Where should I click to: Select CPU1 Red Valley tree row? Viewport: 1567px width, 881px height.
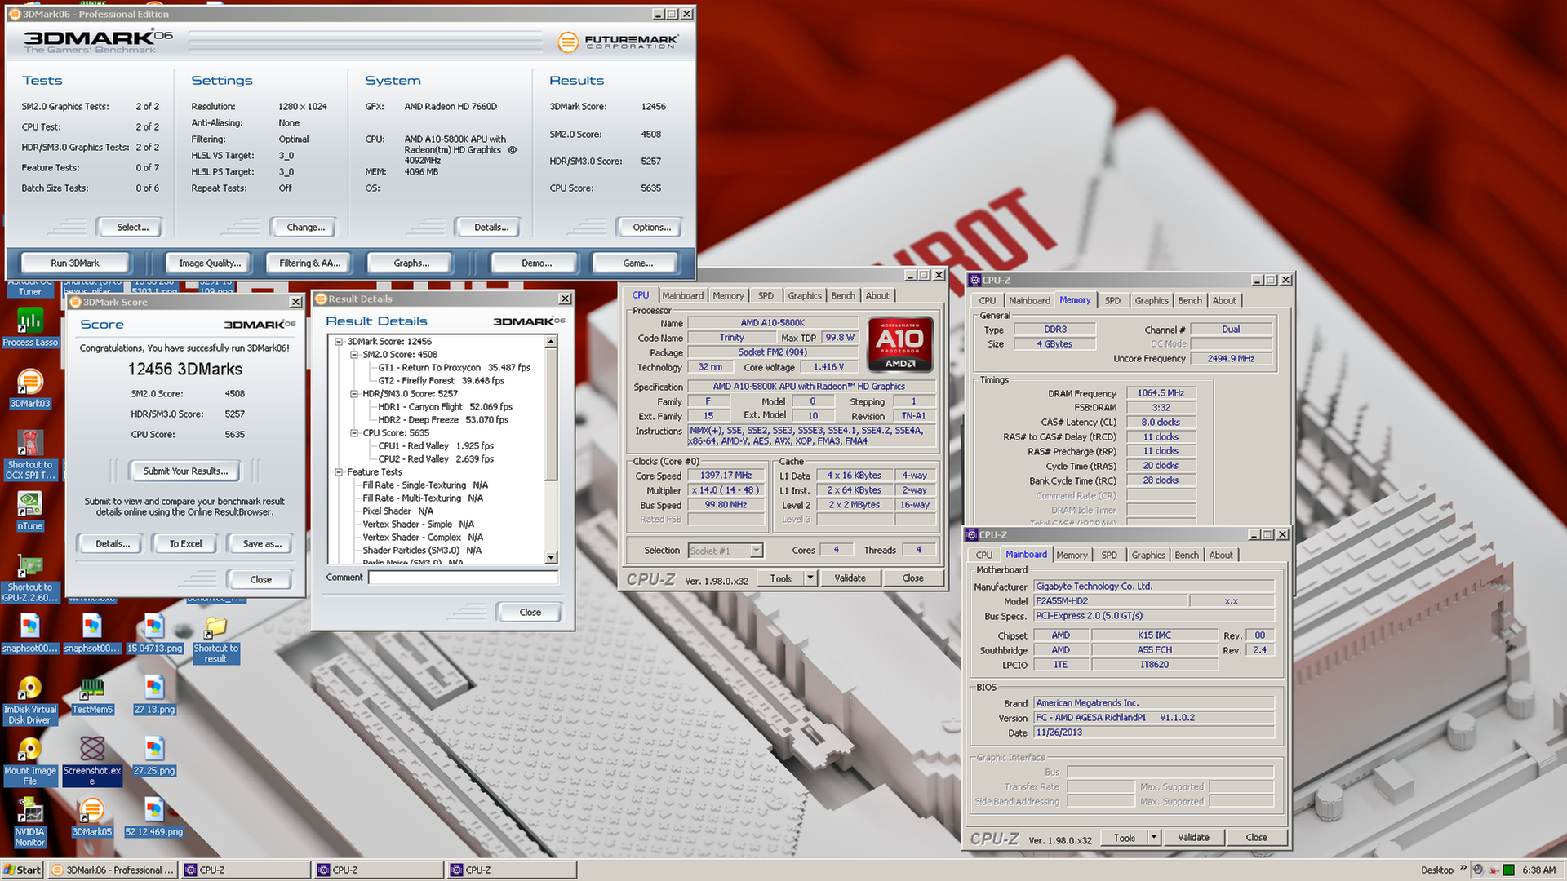tap(436, 446)
